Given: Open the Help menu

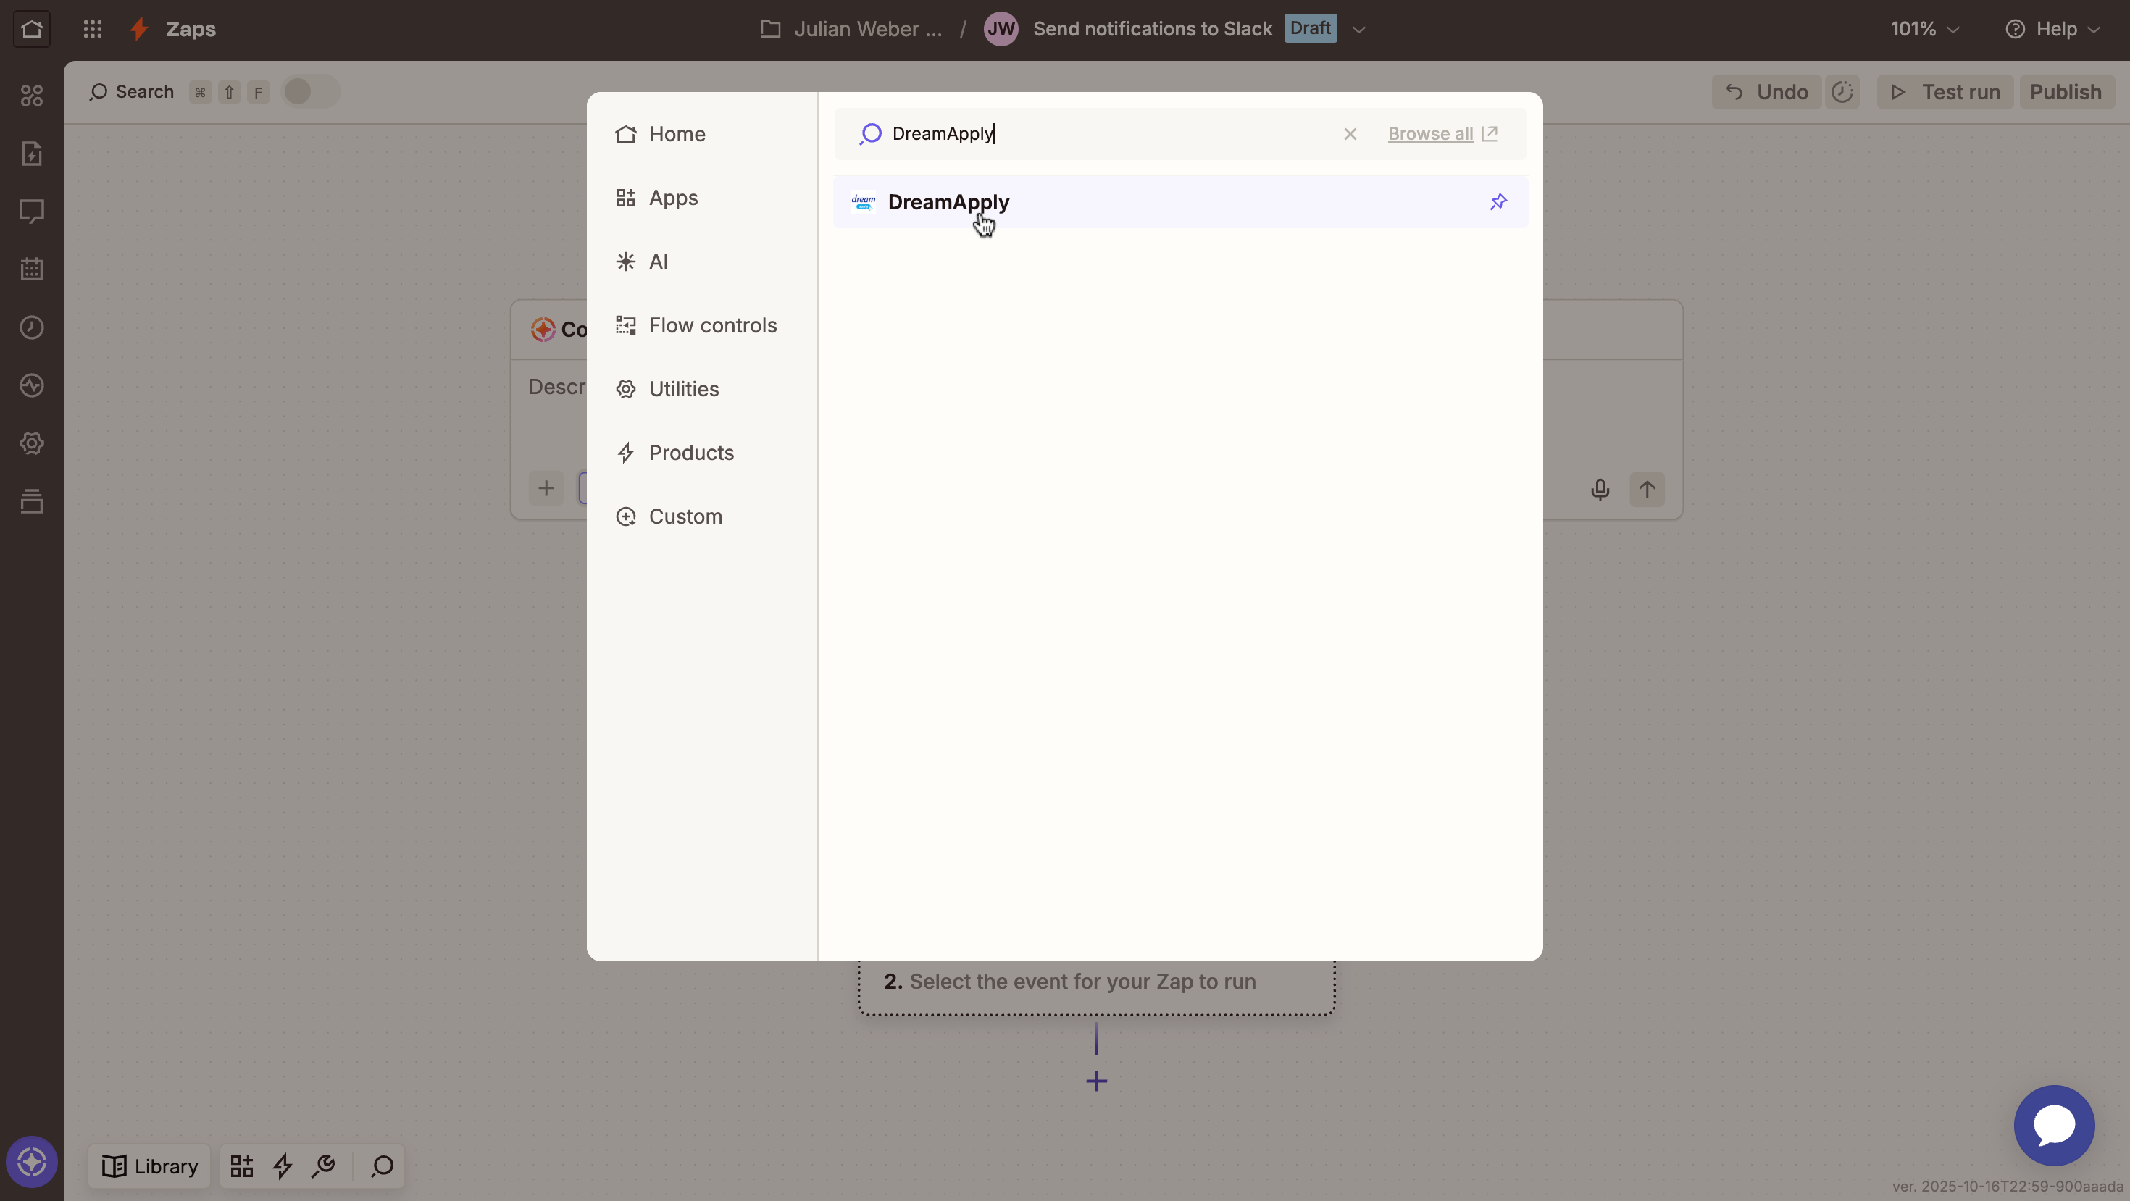Looking at the screenshot, I should pyautogui.click(x=2052, y=29).
